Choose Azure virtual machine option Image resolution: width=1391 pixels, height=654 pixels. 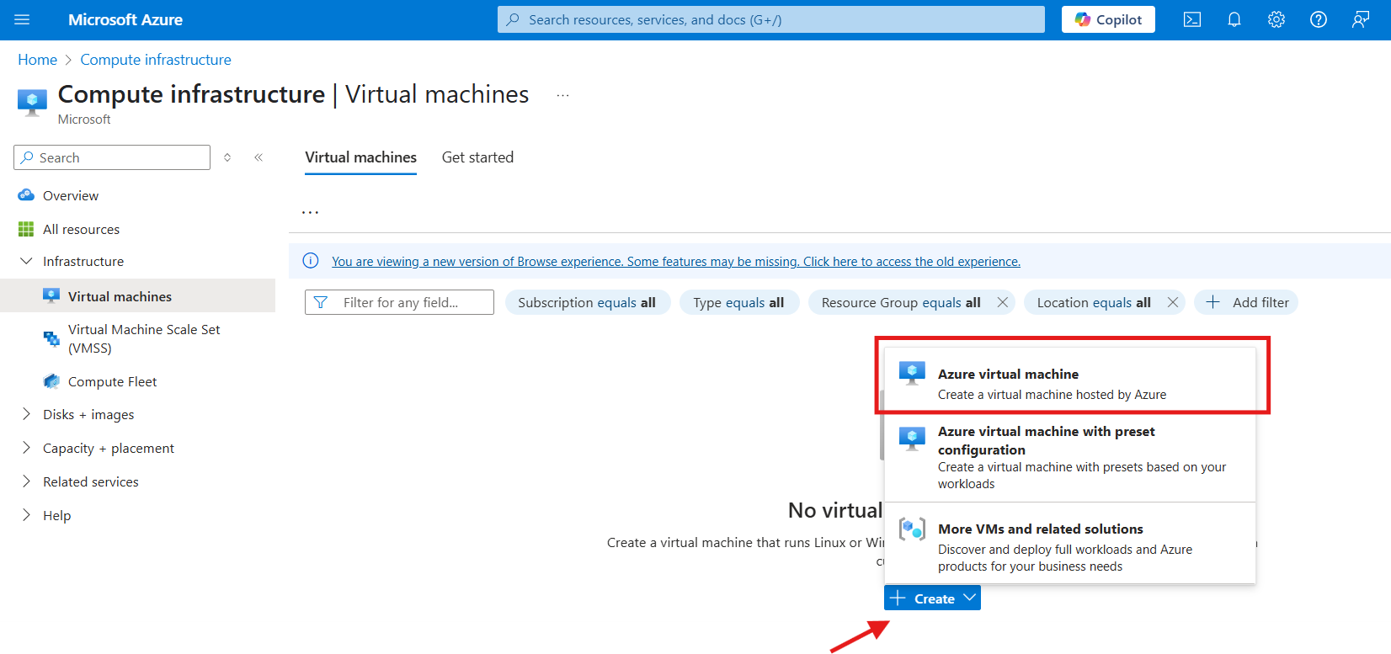click(1070, 383)
